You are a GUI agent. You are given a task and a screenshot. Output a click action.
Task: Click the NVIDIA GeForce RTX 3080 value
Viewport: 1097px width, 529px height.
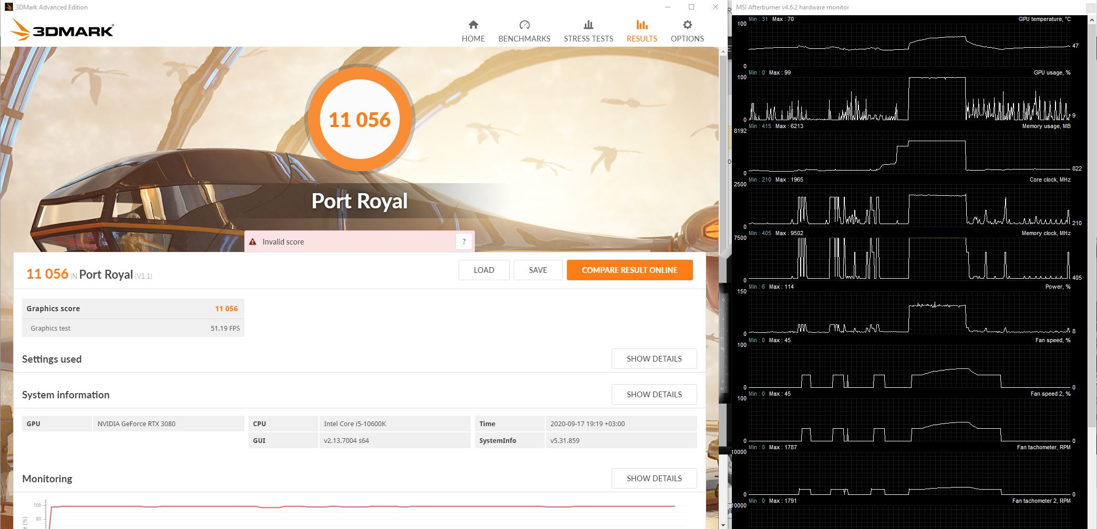pyautogui.click(x=137, y=424)
